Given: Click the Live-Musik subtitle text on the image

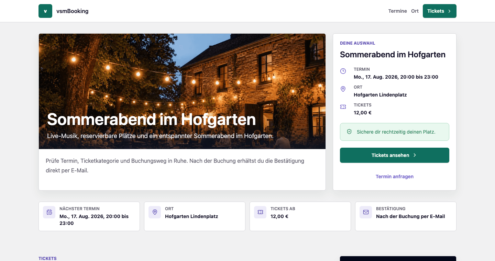Looking at the screenshot, I should tap(160, 136).
